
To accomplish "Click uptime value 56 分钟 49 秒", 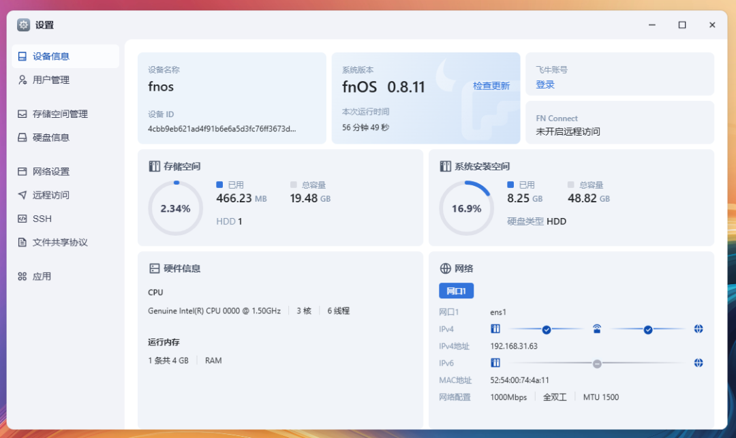I will 365,127.
